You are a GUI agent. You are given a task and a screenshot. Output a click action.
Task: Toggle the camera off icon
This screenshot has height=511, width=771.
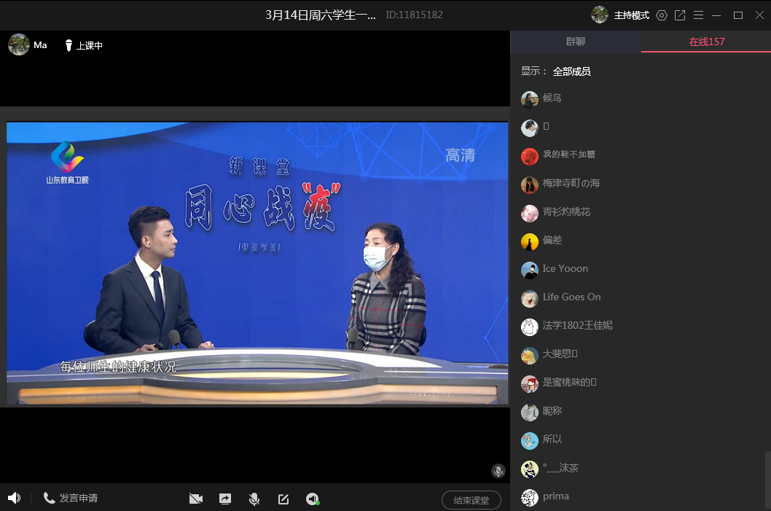pyautogui.click(x=195, y=499)
